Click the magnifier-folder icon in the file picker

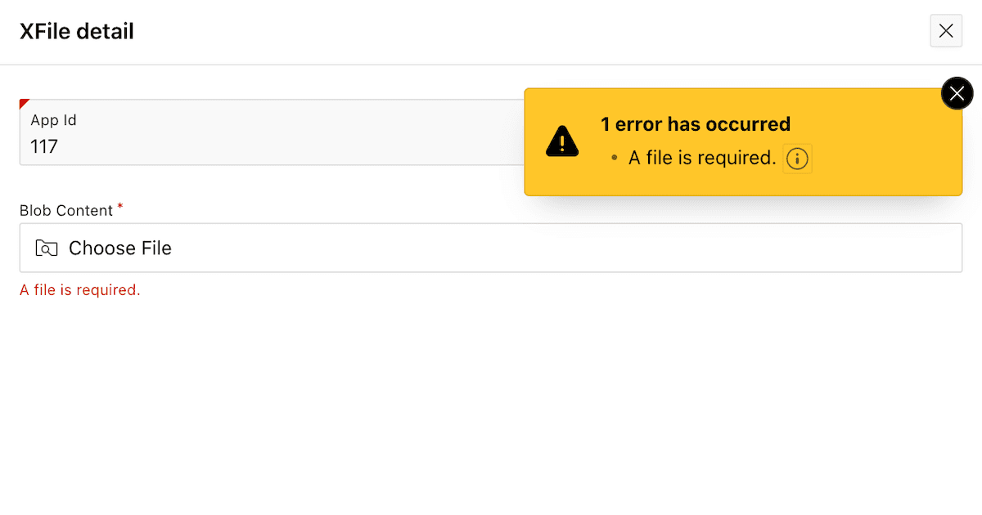click(x=47, y=248)
